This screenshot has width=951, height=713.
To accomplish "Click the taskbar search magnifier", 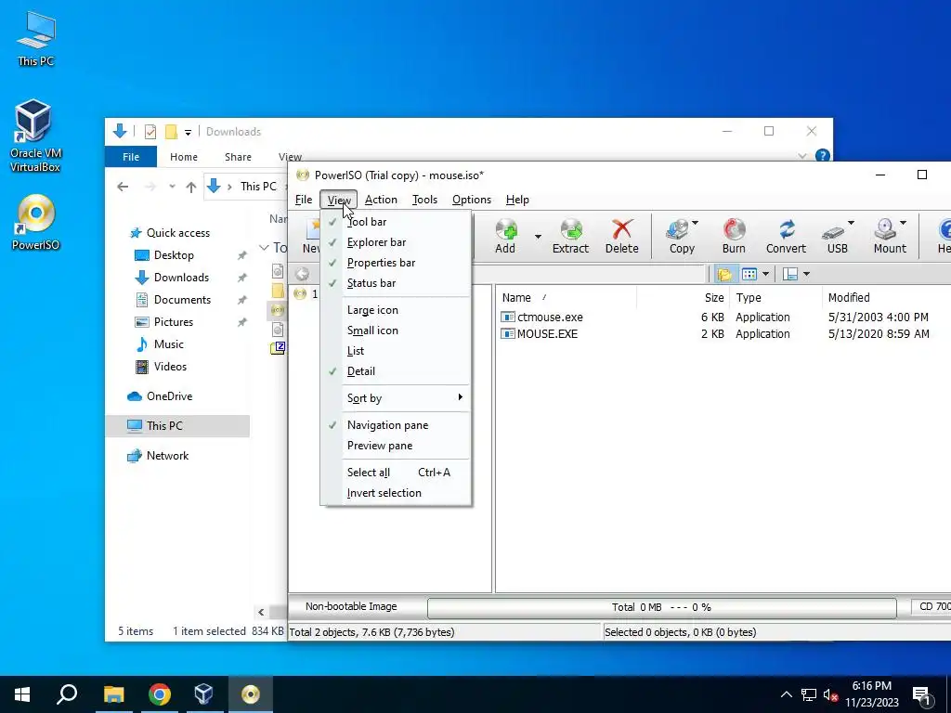I will point(67,694).
